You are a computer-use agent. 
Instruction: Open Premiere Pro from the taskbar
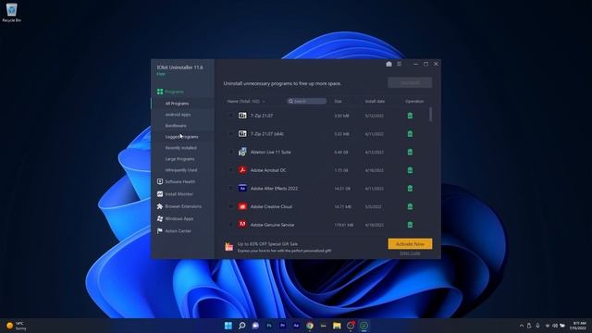[x=282, y=326]
